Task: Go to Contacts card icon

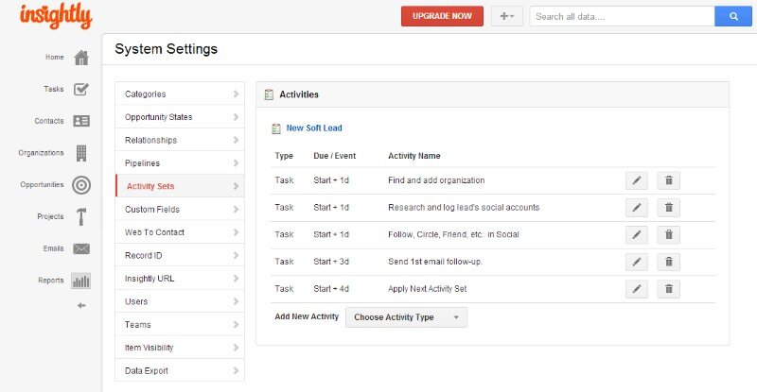Action: click(81, 121)
